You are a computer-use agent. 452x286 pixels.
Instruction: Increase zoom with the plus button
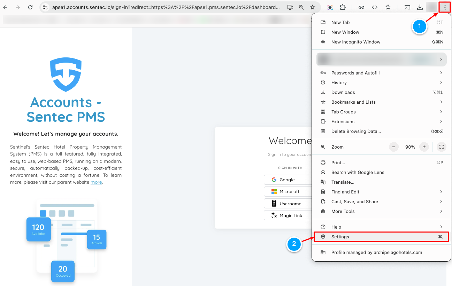point(424,147)
